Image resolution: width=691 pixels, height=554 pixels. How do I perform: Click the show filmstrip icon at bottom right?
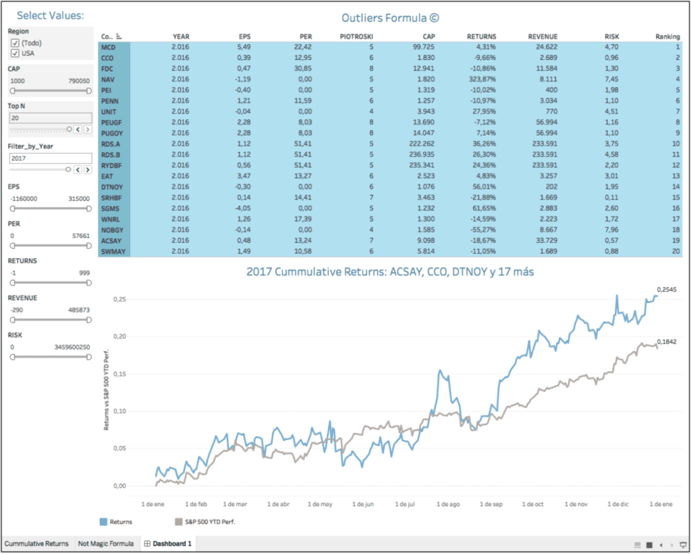click(x=637, y=545)
